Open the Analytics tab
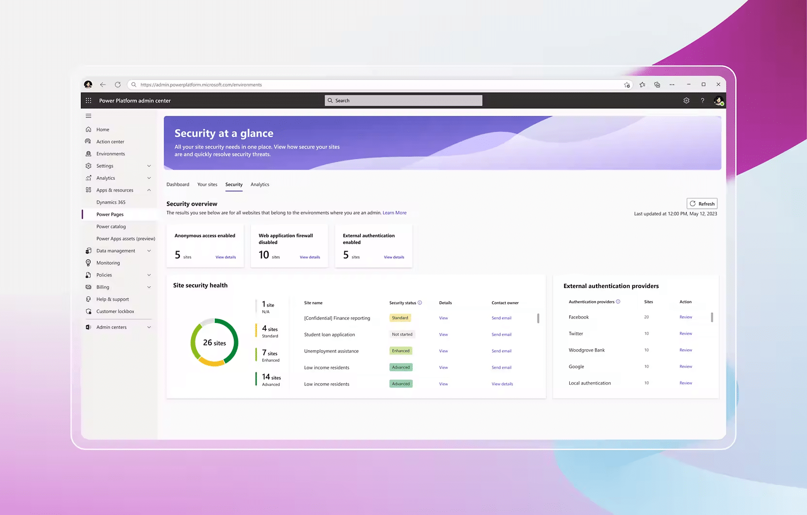807x515 pixels. tap(260, 184)
